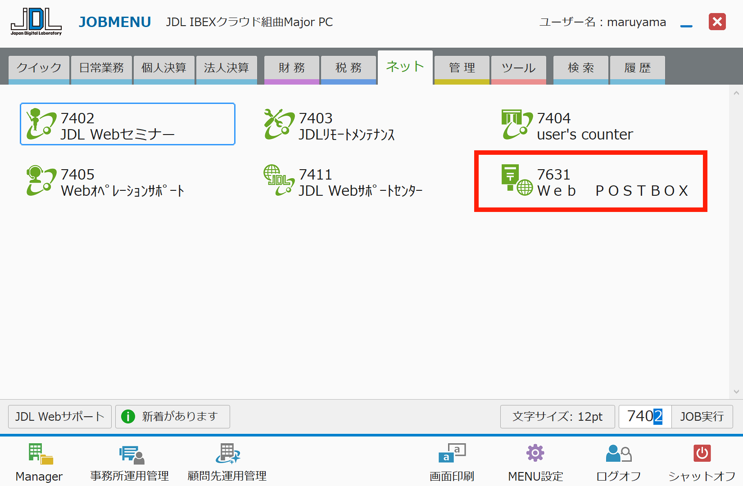Open the 個人決算 tab
The width and height of the screenshot is (743, 486).
tap(164, 69)
